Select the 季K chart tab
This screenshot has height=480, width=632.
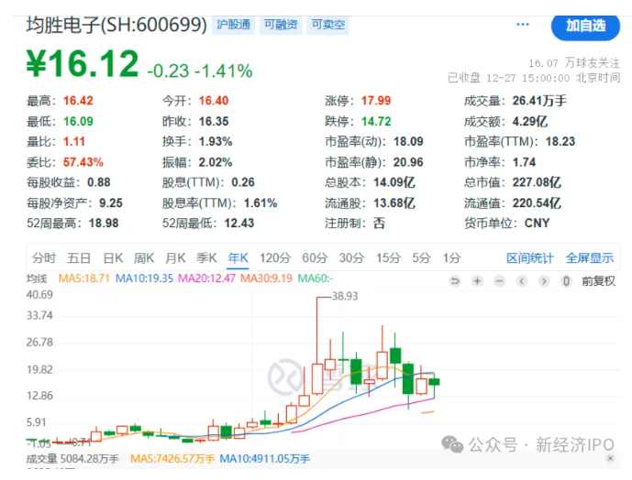pyautogui.click(x=206, y=257)
